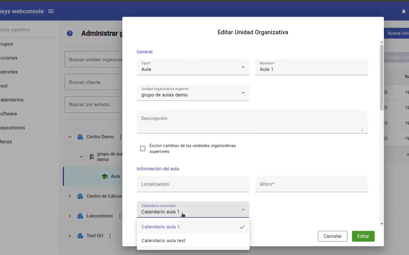Collapse the Centro Demo tree node

click(x=70, y=137)
